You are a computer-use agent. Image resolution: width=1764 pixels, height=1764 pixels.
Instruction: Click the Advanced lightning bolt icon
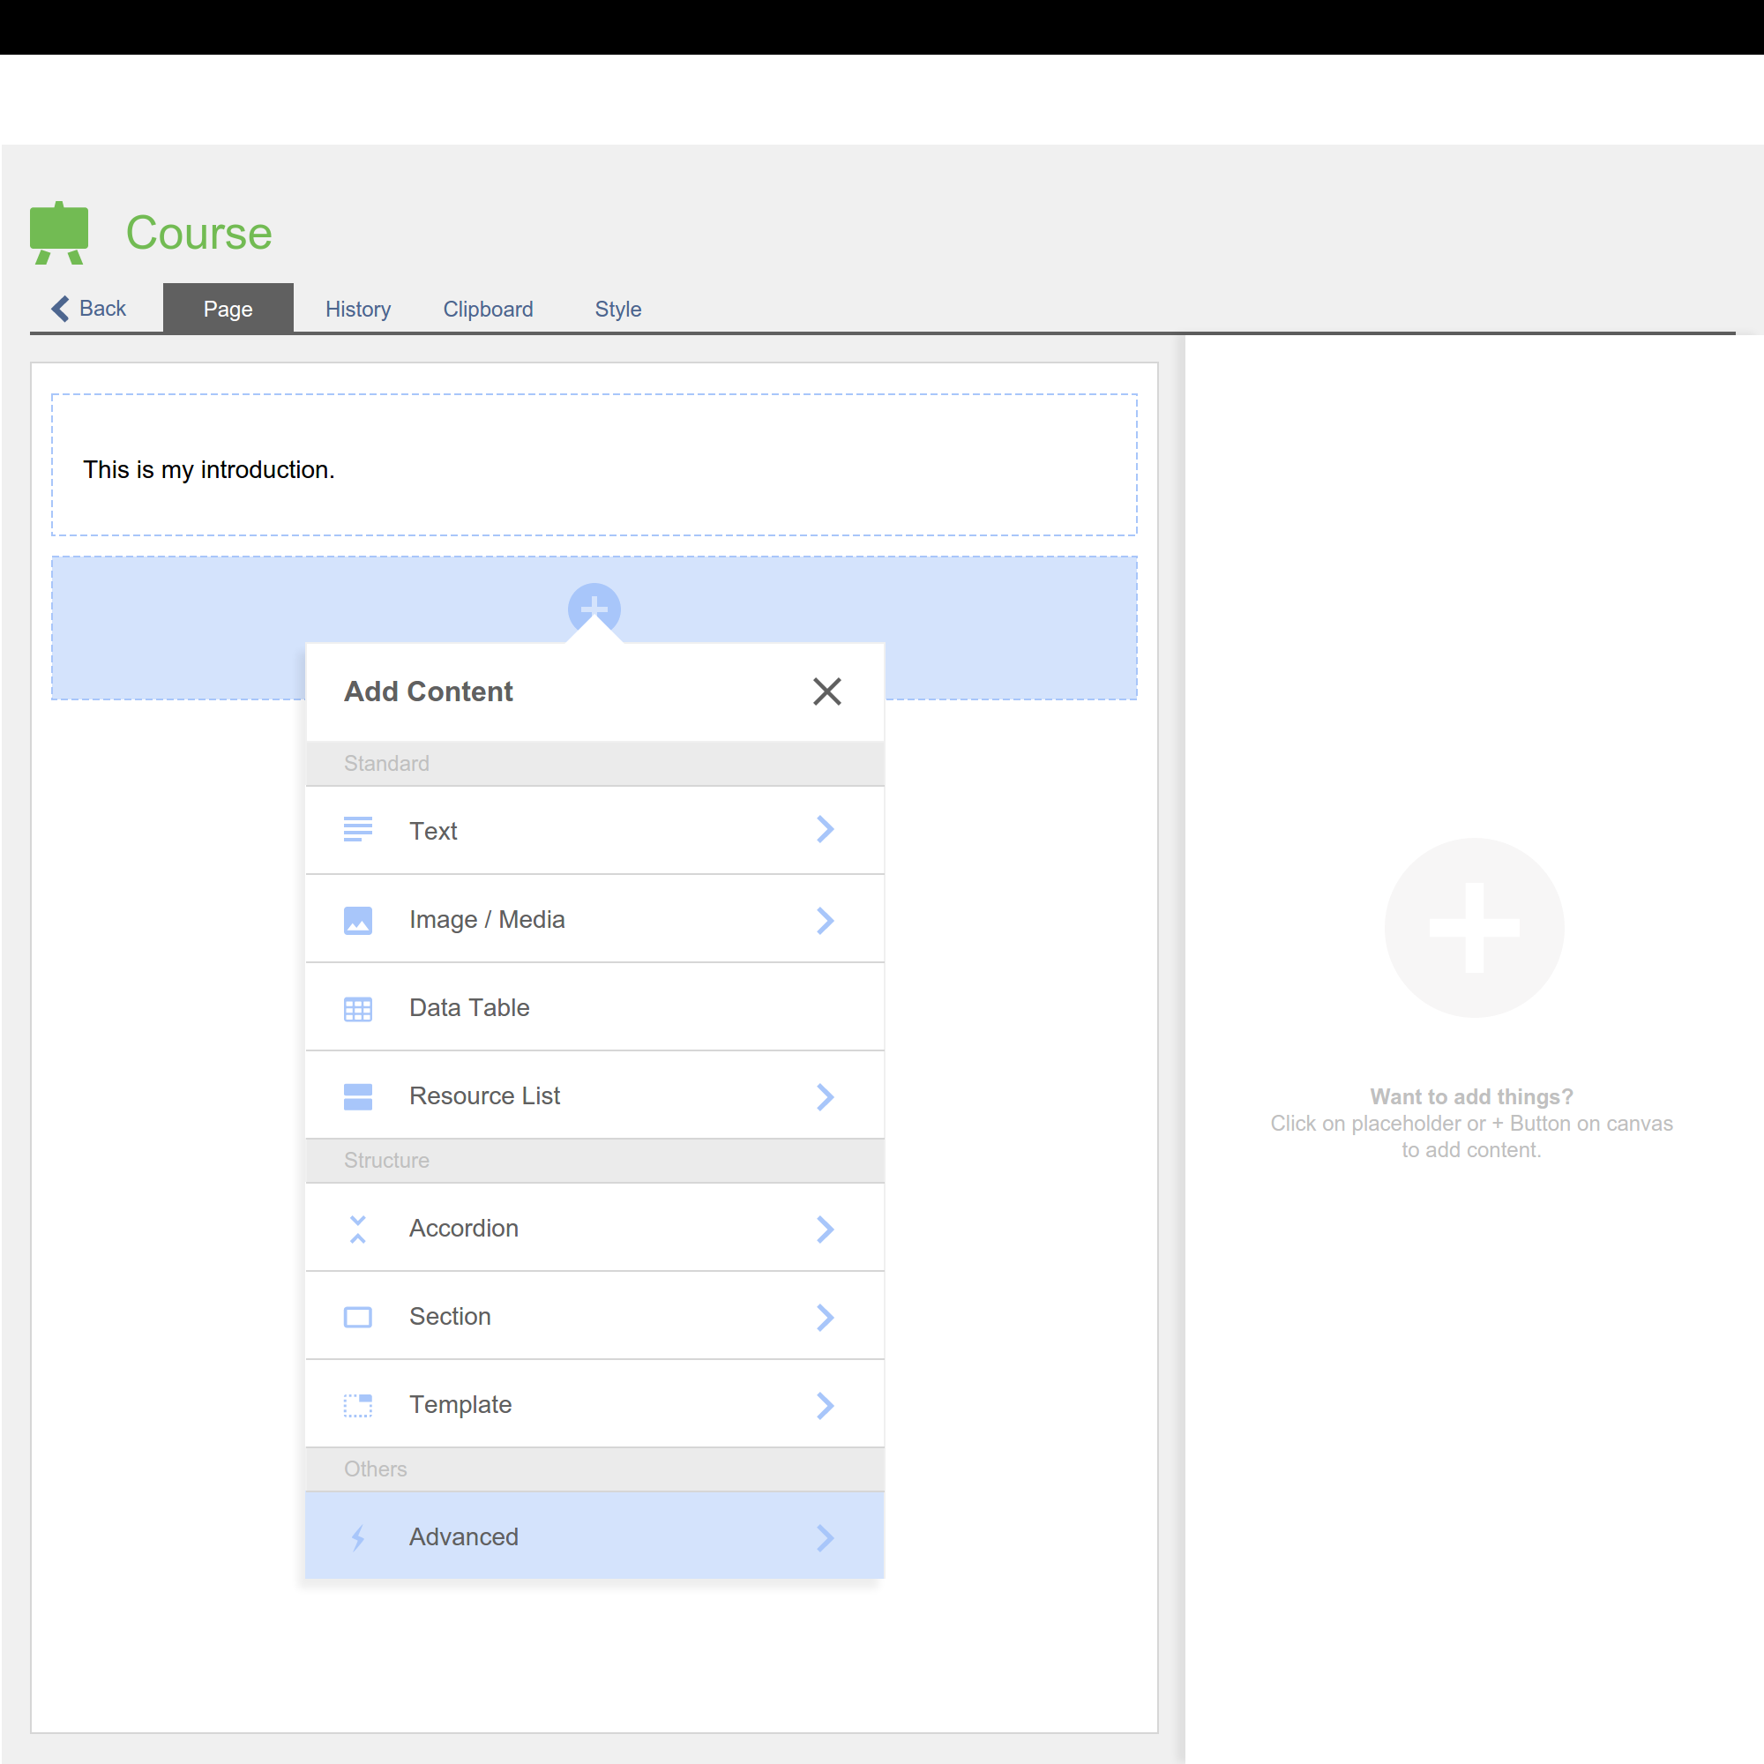pos(358,1537)
